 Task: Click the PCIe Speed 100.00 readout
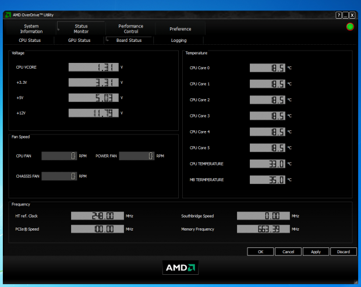click(97, 229)
